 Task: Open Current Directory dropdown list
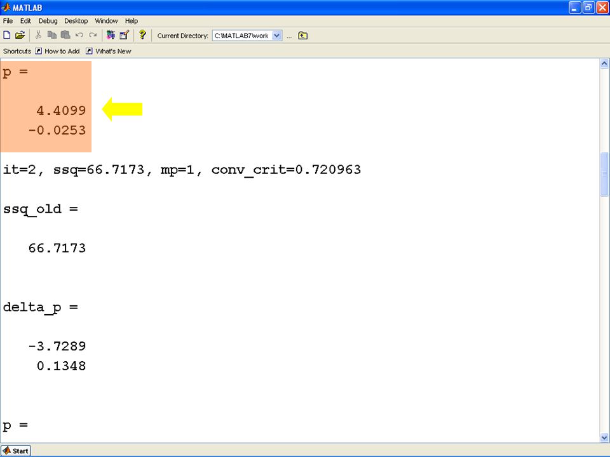pyautogui.click(x=276, y=36)
